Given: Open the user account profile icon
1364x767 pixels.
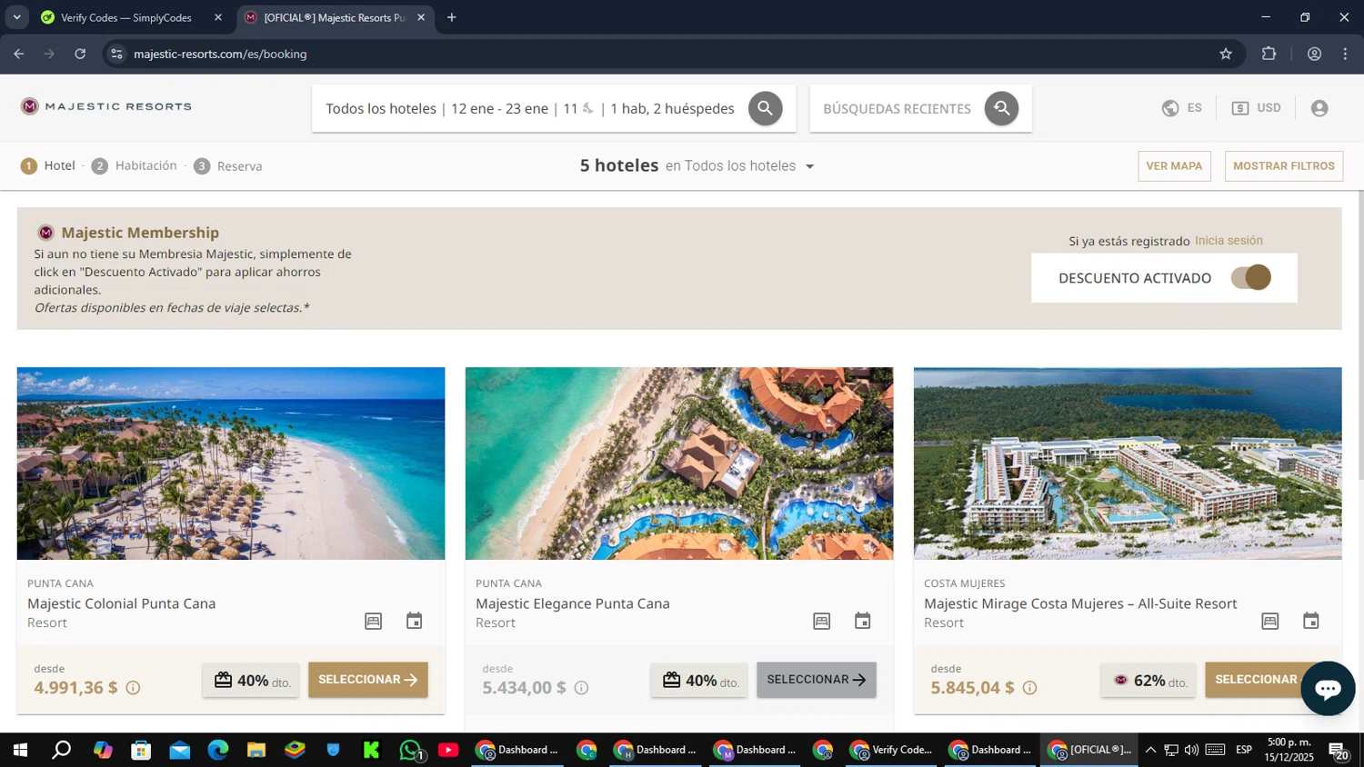Looking at the screenshot, I should [x=1319, y=108].
